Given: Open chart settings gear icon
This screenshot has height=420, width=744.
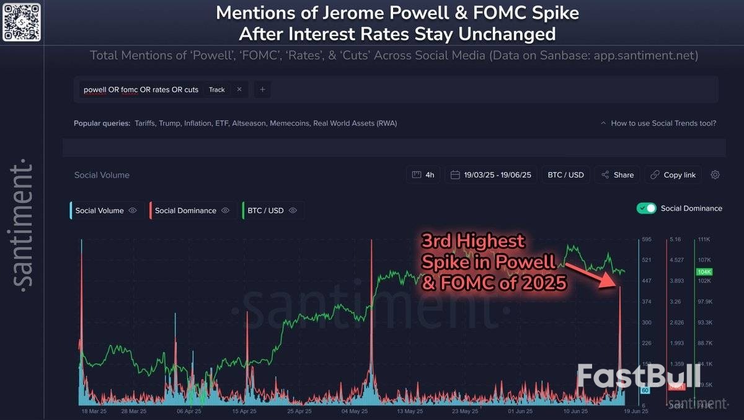Looking at the screenshot, I should [x=715, y=175].
